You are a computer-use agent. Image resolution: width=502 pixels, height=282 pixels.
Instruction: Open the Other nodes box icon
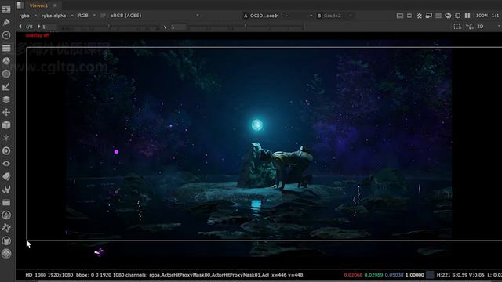(6, 202)
